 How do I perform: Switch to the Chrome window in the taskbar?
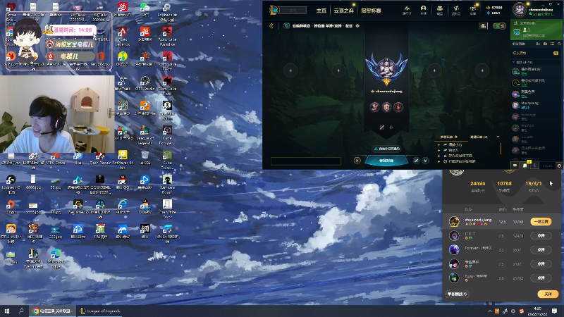[x=52, y=311]
